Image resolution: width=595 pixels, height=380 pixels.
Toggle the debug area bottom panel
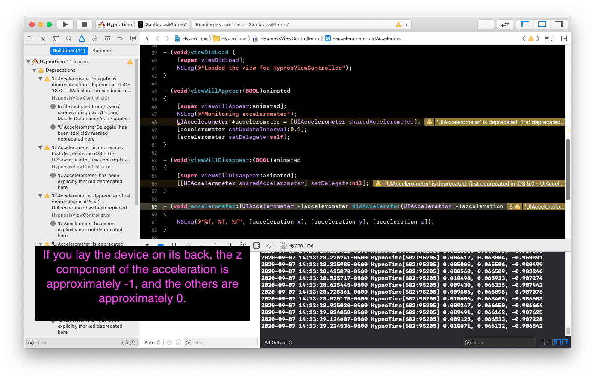click(x=542, y=24)
